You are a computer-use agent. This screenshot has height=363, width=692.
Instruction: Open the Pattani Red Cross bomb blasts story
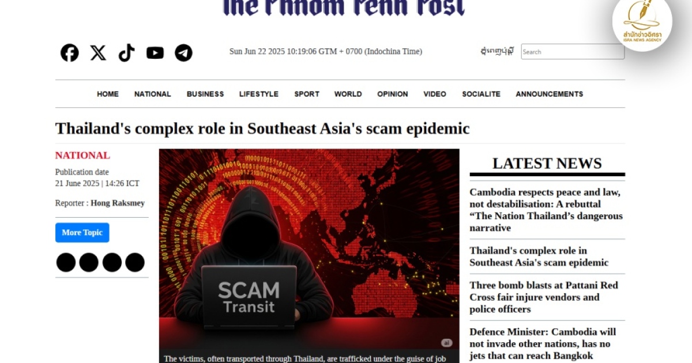point(543,297)
